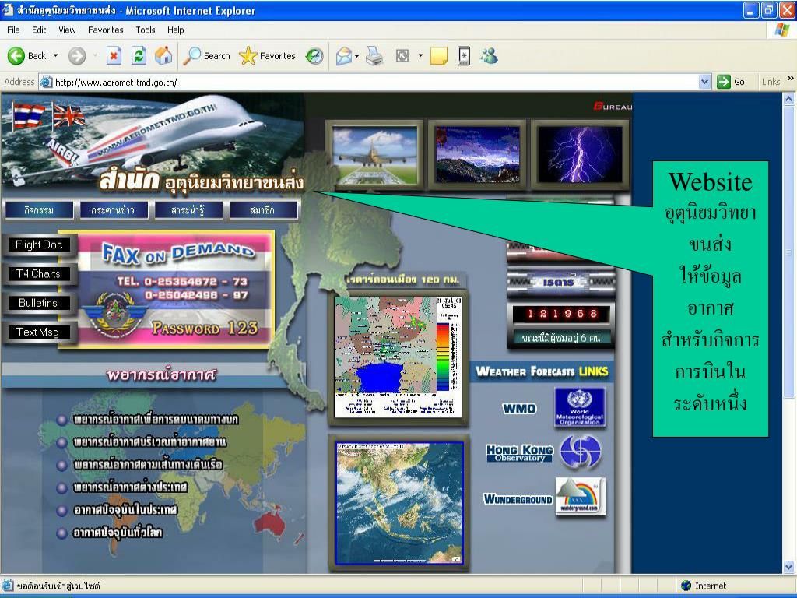Click the Wunderground rainbow logo
Screen dimensions: 797x598
(x=580, y=496)
